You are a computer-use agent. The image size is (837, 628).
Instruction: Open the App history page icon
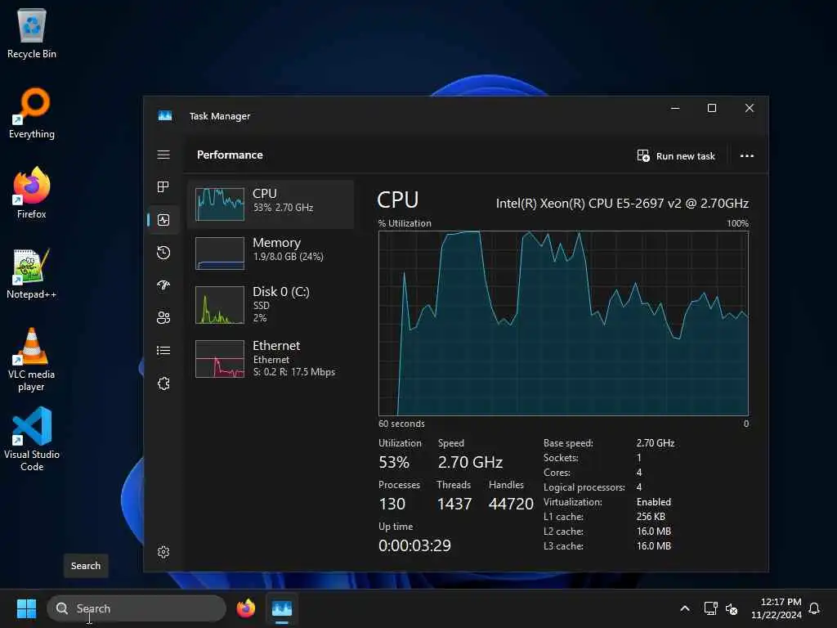(x=163, y=253)
